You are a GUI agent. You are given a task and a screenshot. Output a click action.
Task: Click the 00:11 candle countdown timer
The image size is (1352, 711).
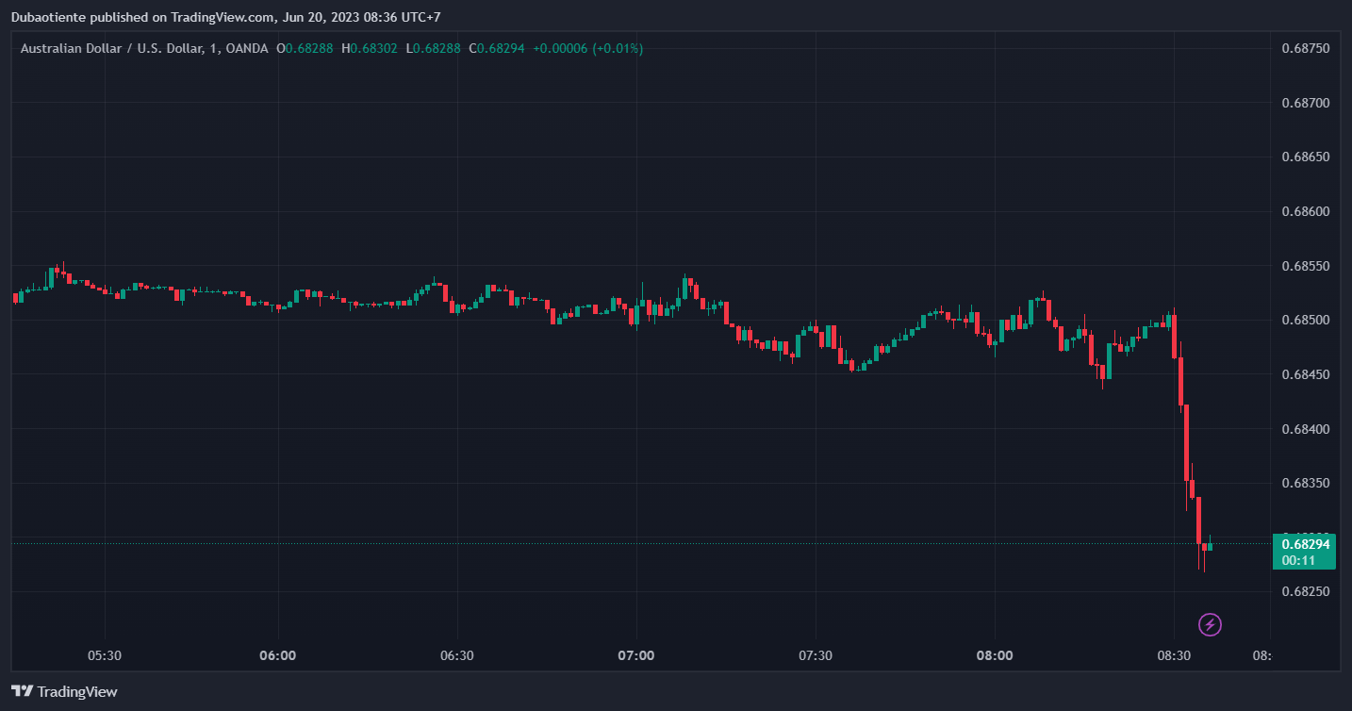(x=1298, y=561)
